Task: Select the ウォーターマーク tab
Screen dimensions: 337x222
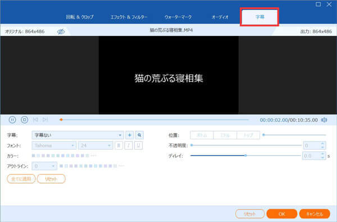Action: pos(178,17)
